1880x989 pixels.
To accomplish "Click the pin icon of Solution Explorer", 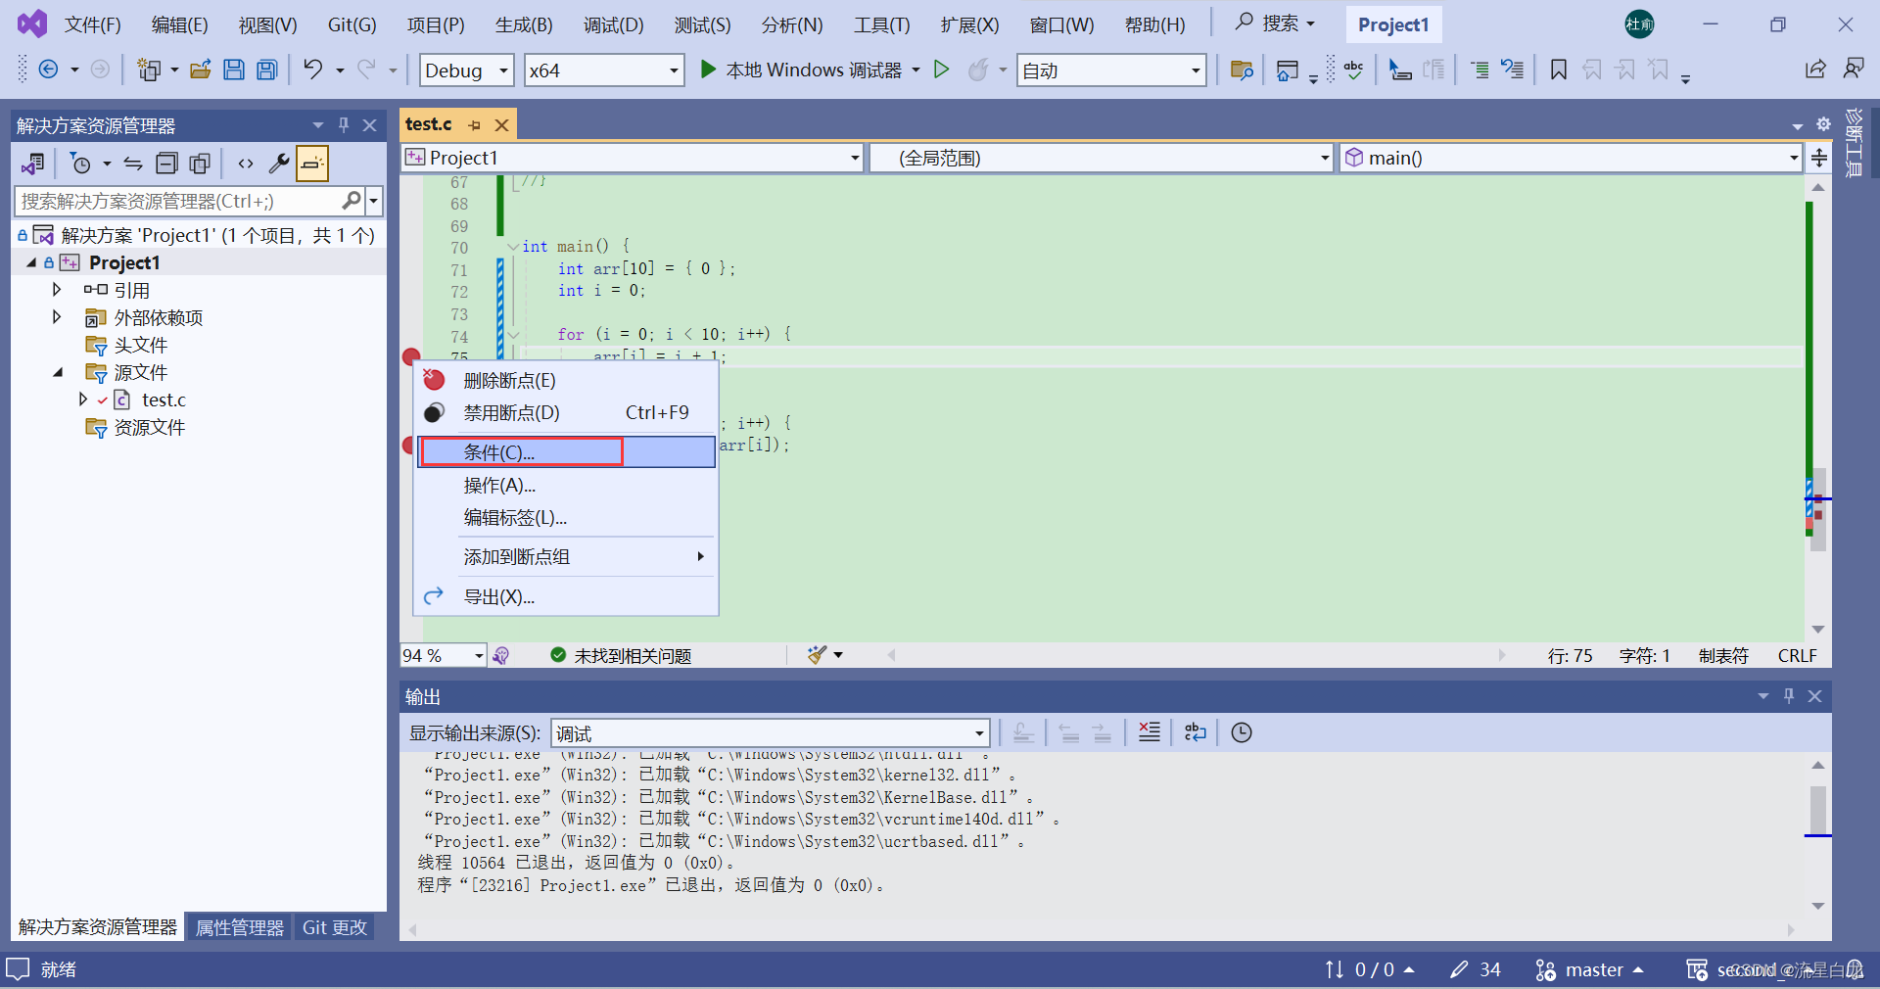I will click(344, 125).
